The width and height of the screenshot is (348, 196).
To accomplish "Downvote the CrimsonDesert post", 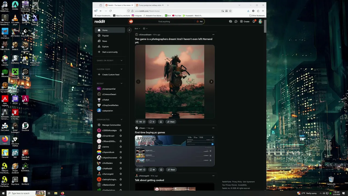I will click(x=144, y=122).
